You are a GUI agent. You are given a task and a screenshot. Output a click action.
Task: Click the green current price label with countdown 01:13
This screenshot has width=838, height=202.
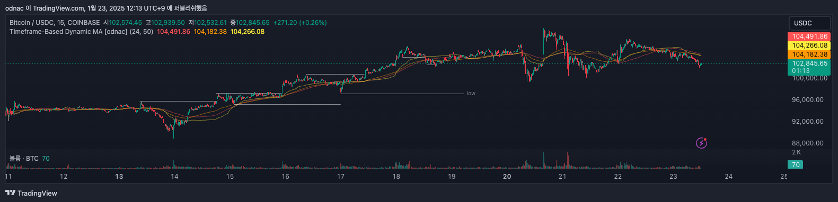[809, 67]
